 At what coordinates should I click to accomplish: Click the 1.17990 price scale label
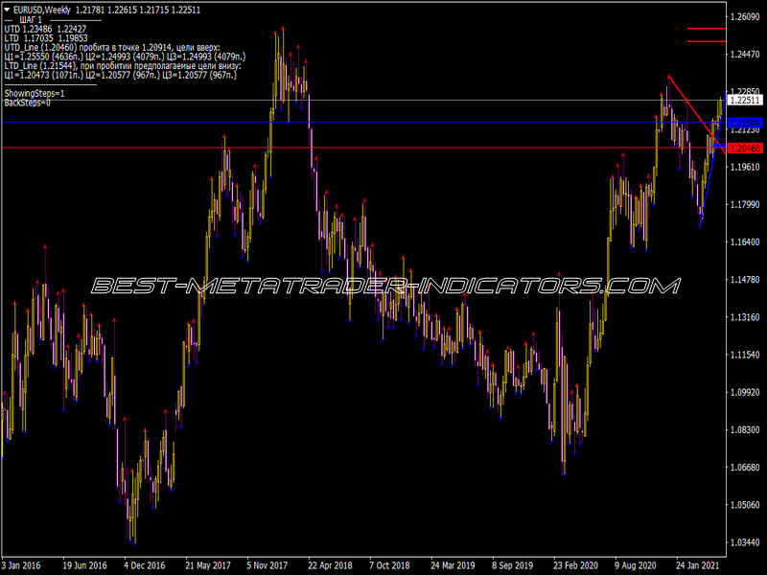(745, 204)
